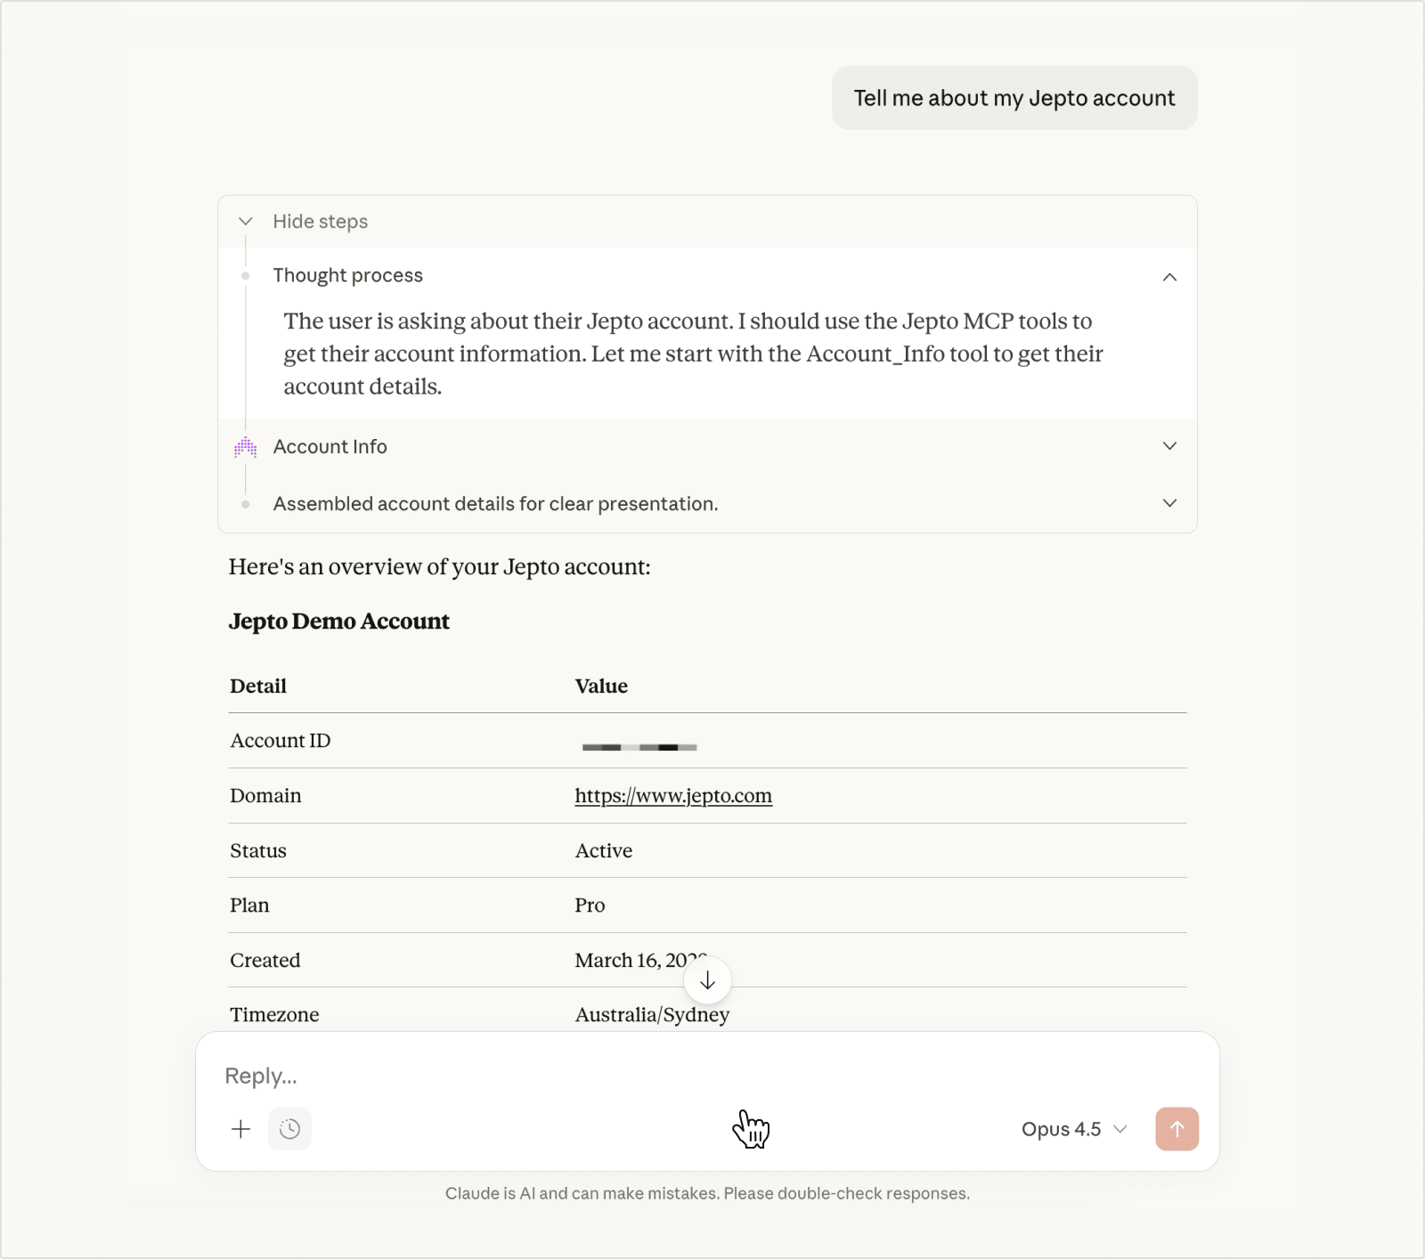Click the 'Claude is AI and can make mistakes' disclaimer
This screenshot has width=1425, height=1259.
click(707, 1193)
